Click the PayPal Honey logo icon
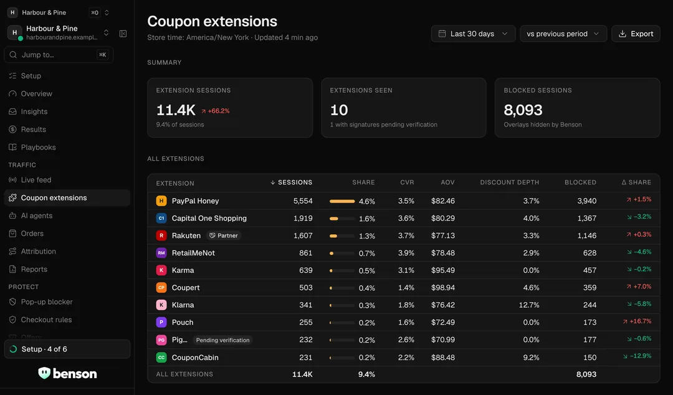 (x=161, y=201)
